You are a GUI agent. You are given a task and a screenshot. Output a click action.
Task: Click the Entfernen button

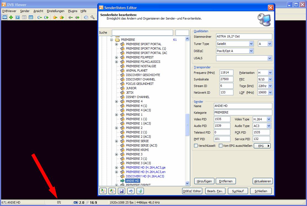click(226, 181)
